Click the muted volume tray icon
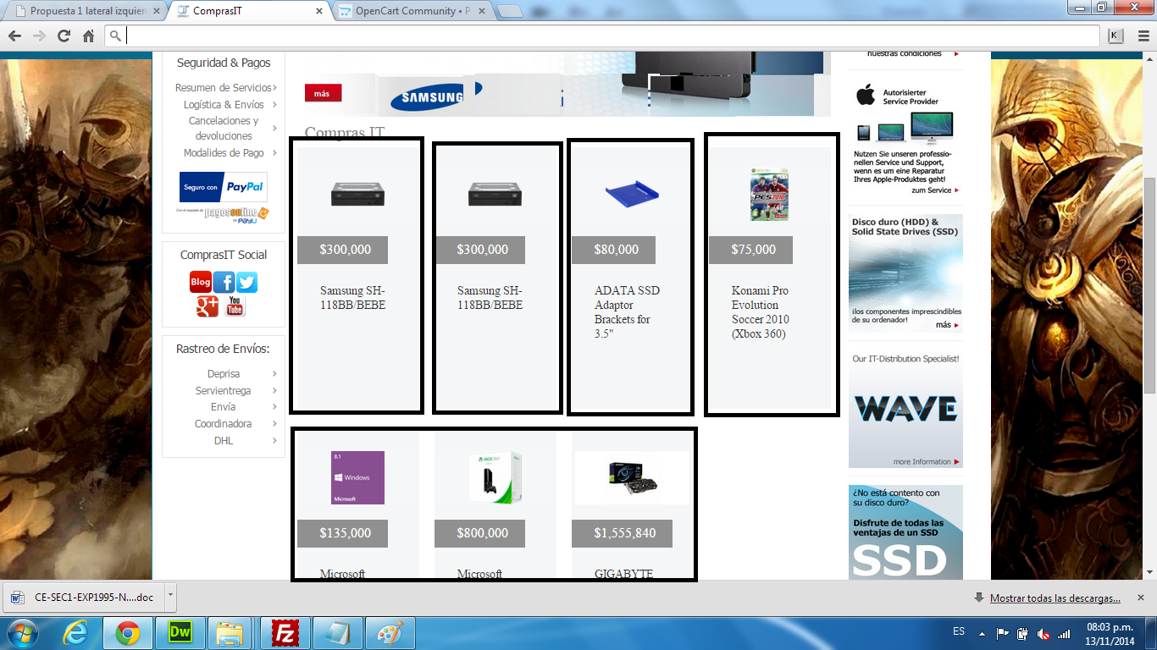This screenshot has height=650, width=1157. tap(1044, 633)
